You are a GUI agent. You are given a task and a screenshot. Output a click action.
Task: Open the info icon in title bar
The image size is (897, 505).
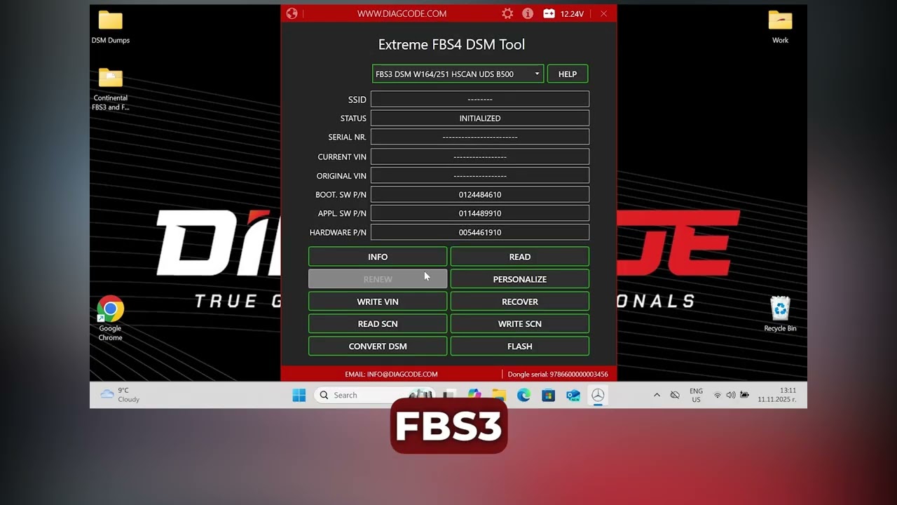point(528,13)
